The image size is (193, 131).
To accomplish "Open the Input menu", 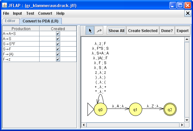I will click(x=17, y=13).
